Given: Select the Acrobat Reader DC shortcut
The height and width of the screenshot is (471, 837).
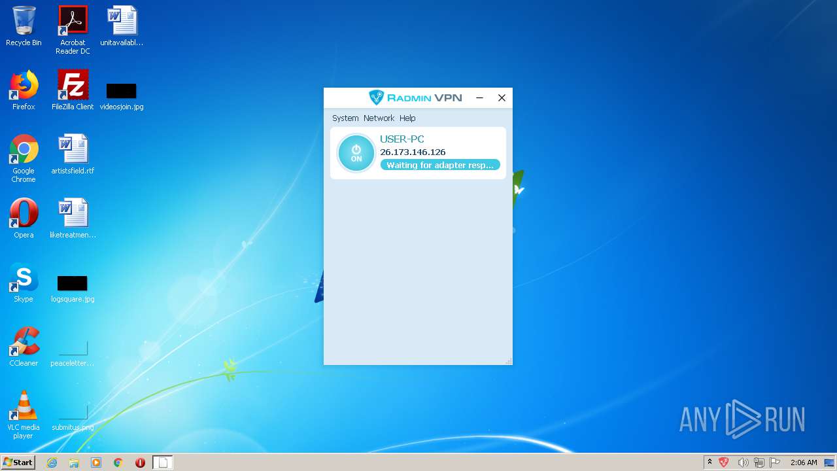Looking at the screenshot, I should coord(73,30).
